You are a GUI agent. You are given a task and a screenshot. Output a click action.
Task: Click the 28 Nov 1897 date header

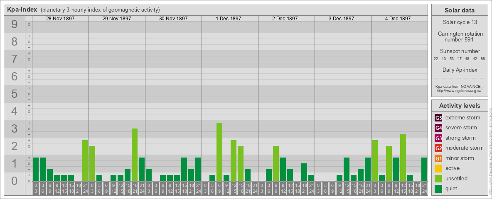point(60,19)
